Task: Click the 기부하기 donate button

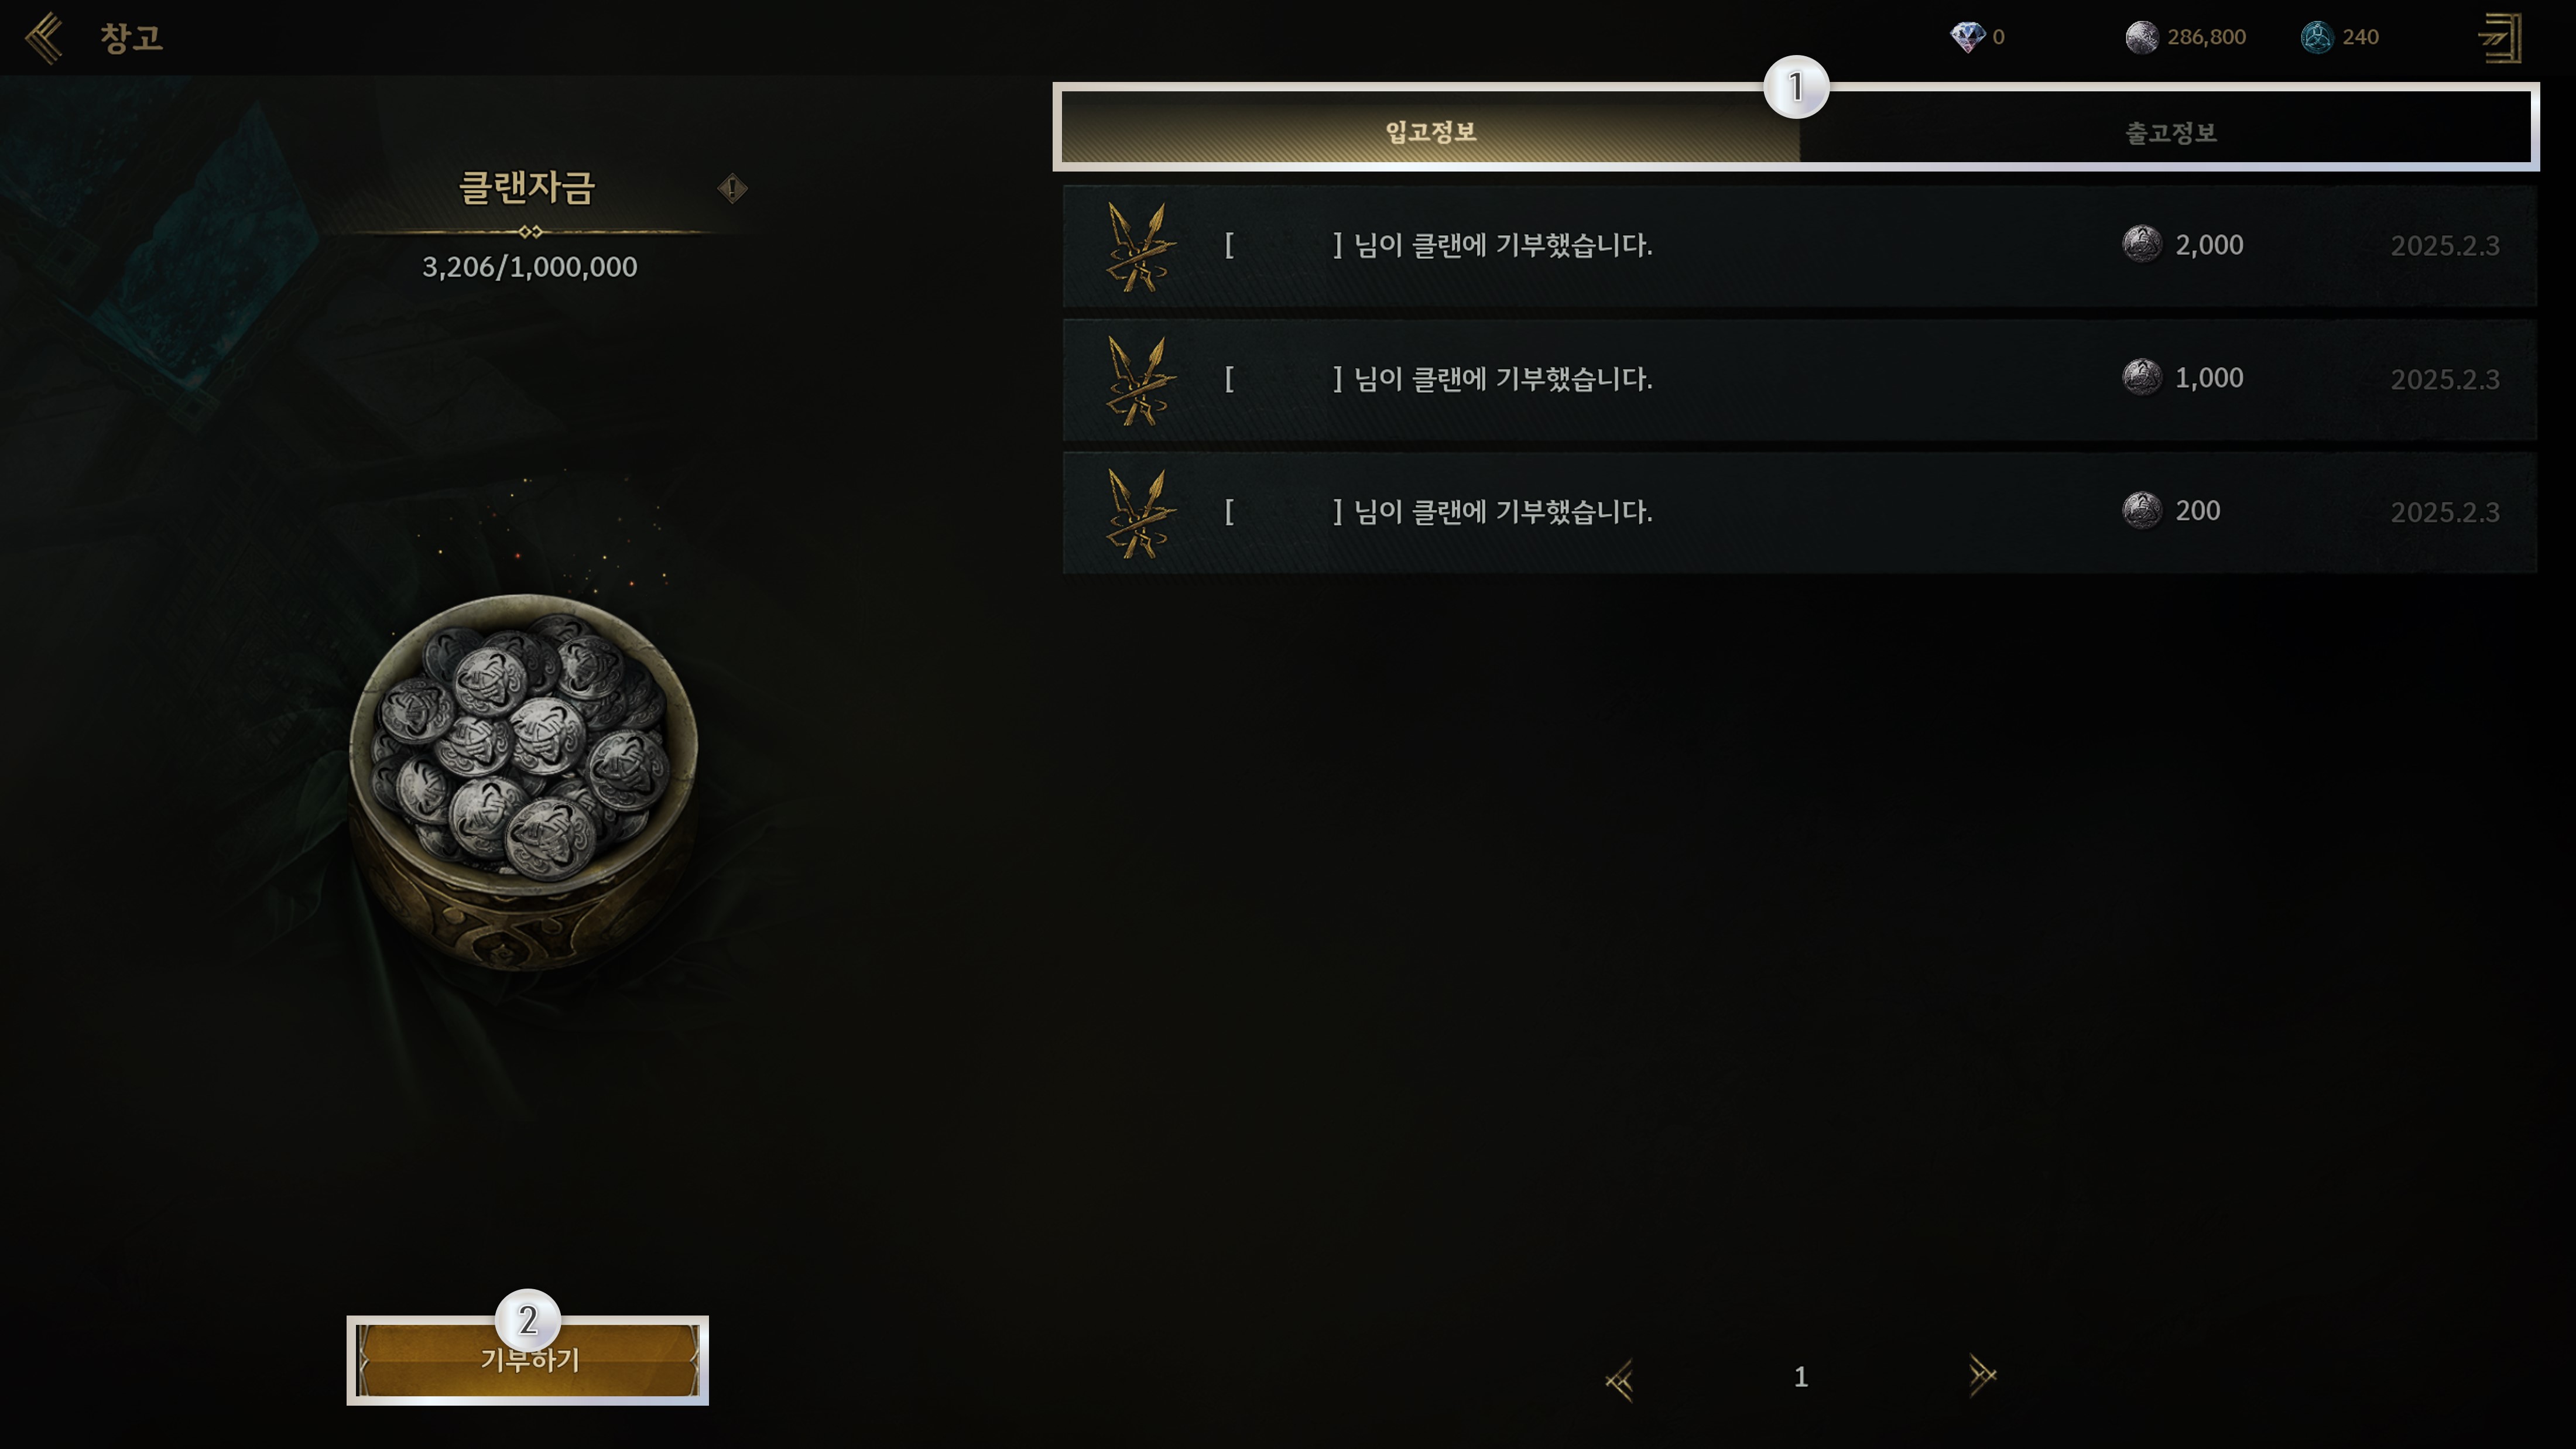Action: tap(528, 1360)
